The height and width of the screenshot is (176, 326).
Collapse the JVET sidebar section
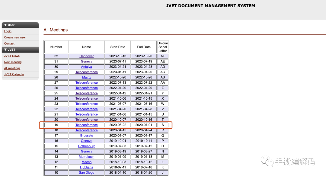point(6,50)
